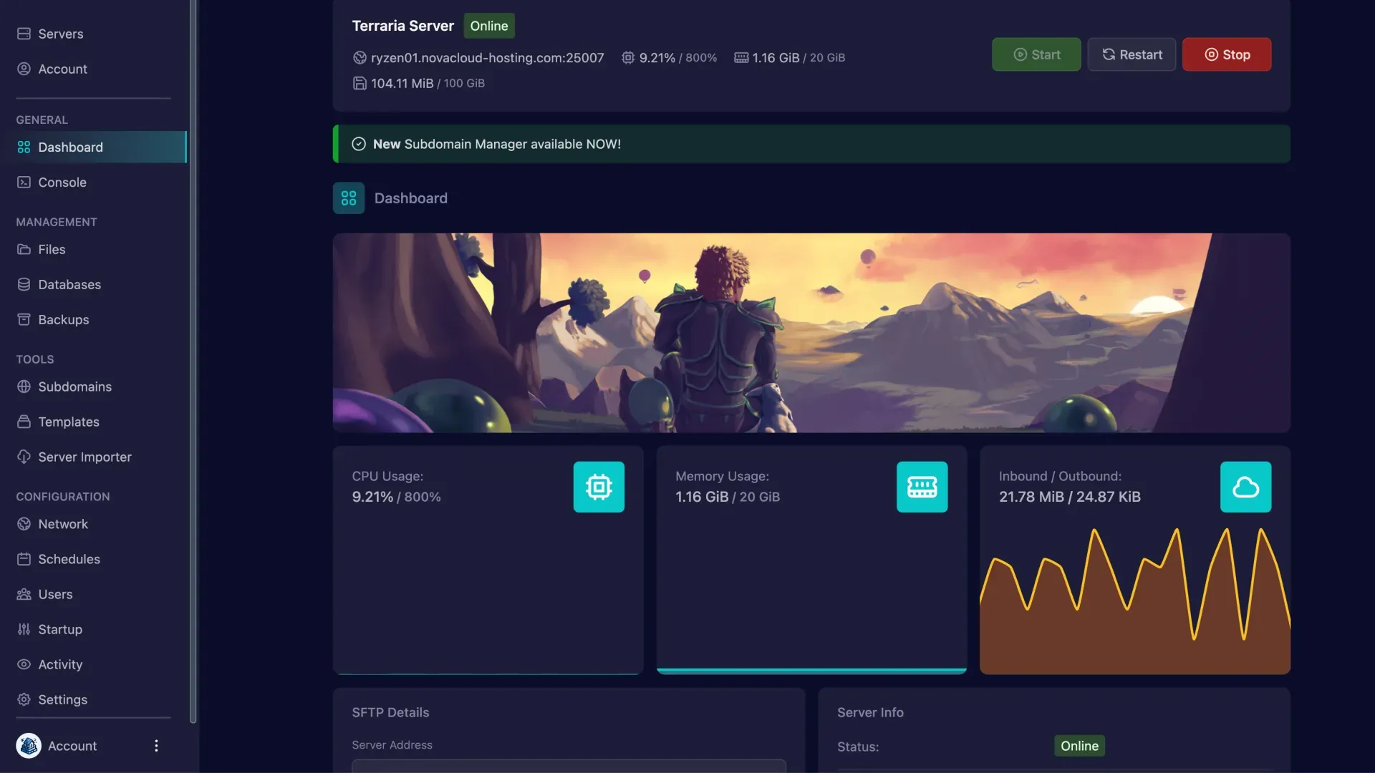Open the Subdomains tool

(93, 386)
